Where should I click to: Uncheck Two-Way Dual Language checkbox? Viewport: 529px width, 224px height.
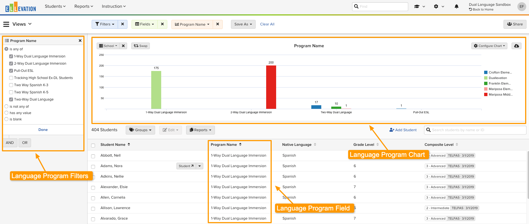pyautogui.click(x=11, y=99)
